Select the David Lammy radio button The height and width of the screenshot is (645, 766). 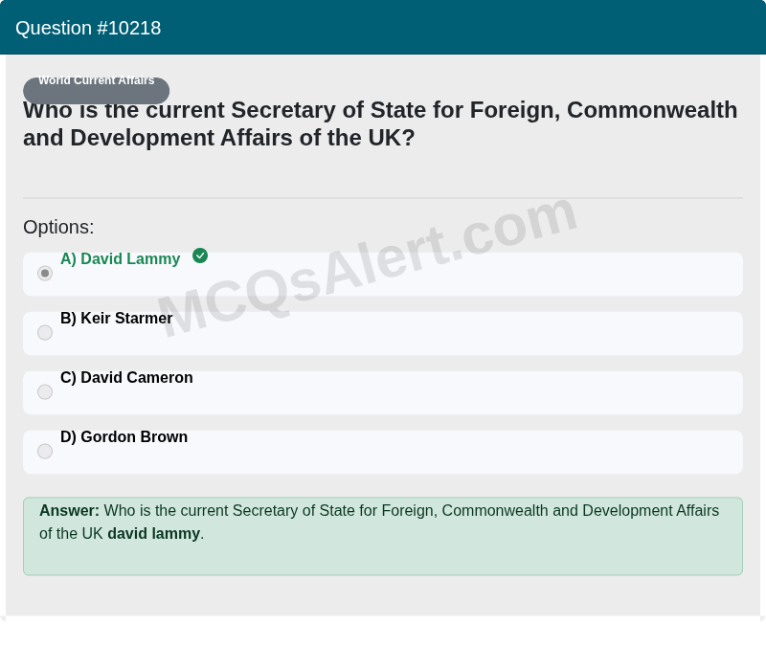coord(45,273)
